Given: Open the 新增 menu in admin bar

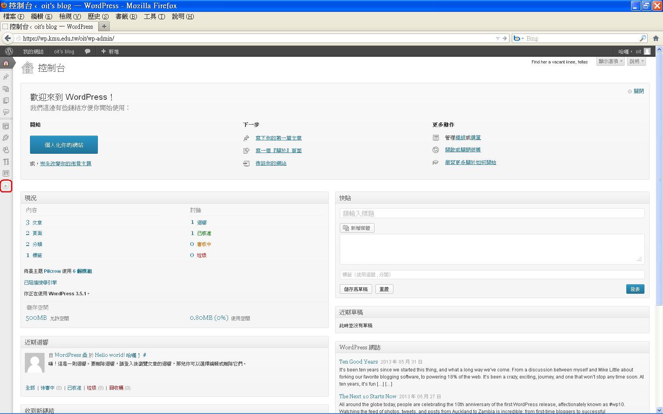Looking at the screenshot, I should coord(110,51).
